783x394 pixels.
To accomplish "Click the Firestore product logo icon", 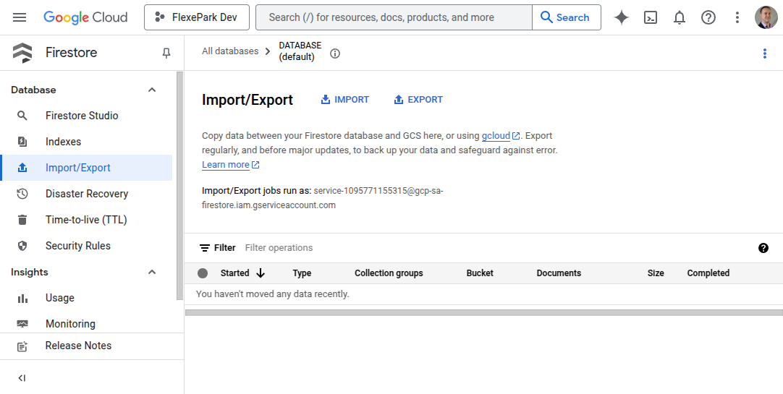I will click(x=22, y=53).
